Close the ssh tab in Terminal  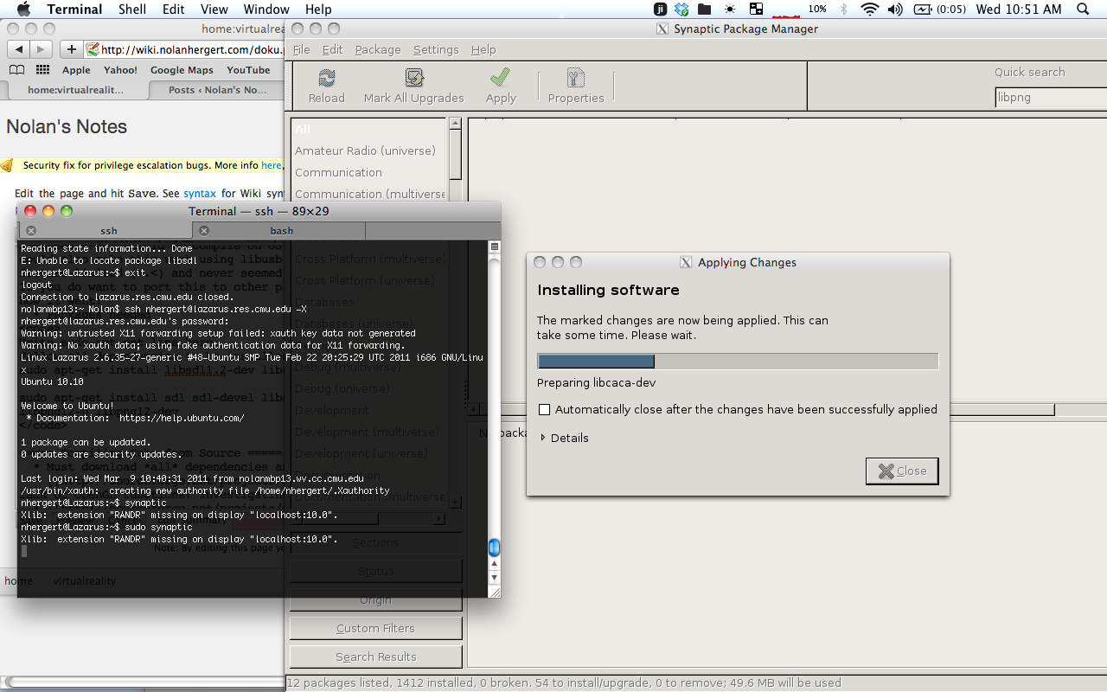point(30,231)
